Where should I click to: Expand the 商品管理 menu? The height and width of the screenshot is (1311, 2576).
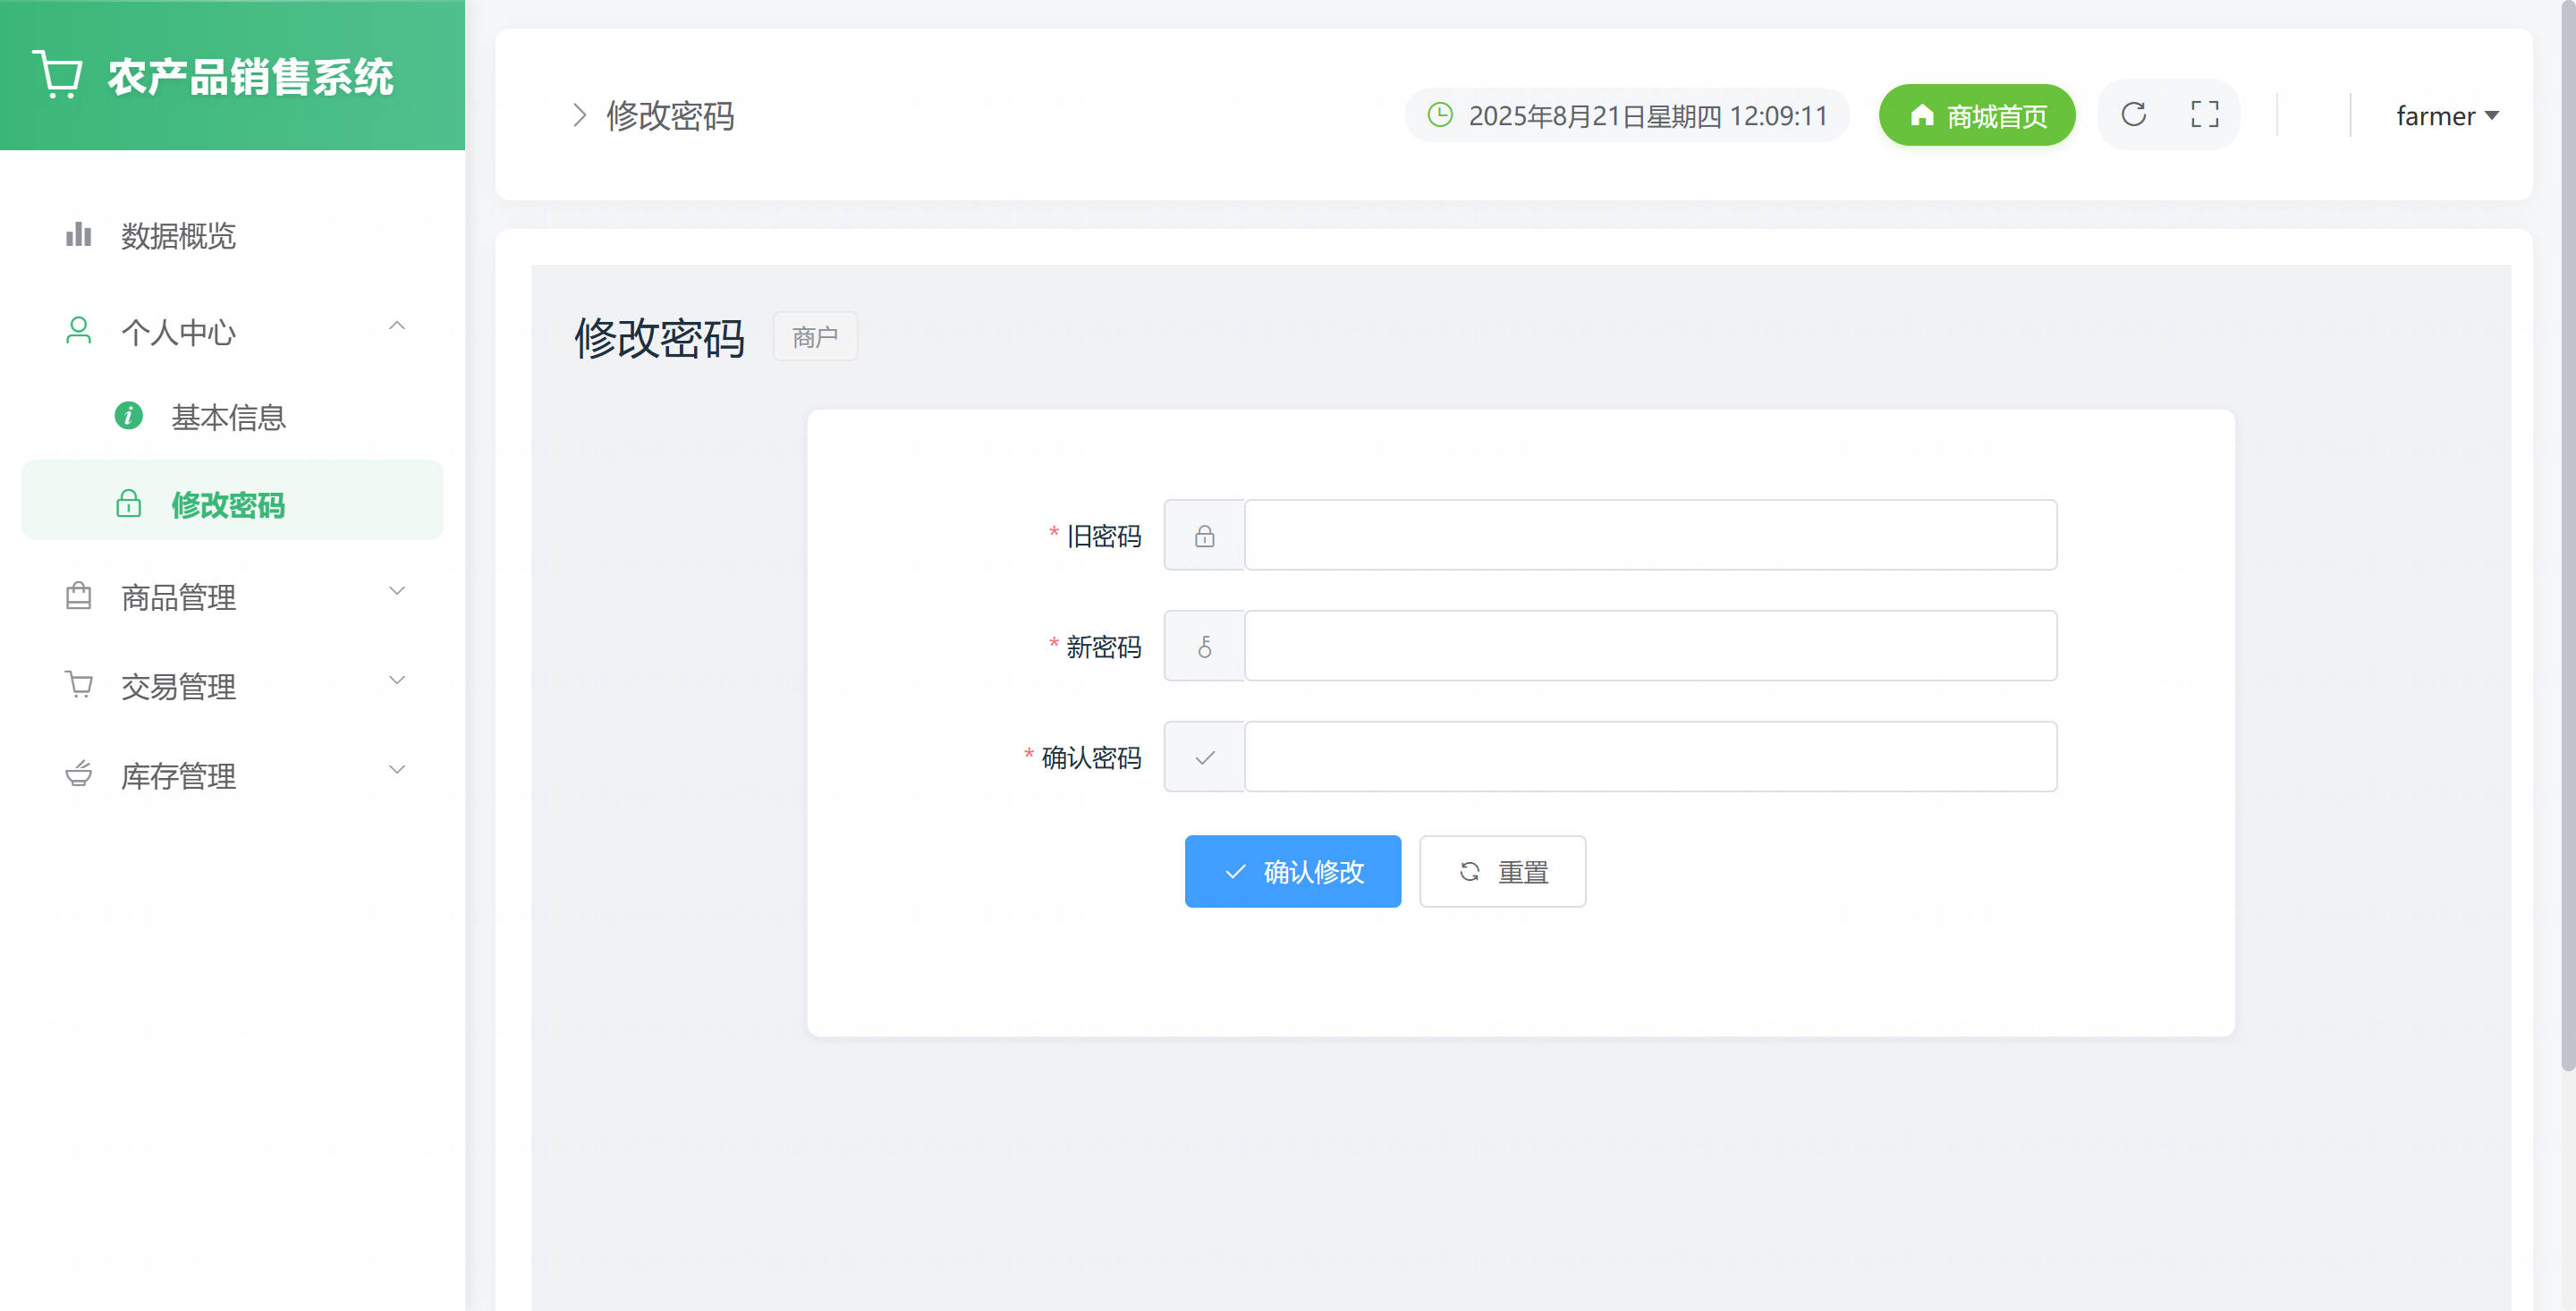pyautogui.click(x=232, y=597)
